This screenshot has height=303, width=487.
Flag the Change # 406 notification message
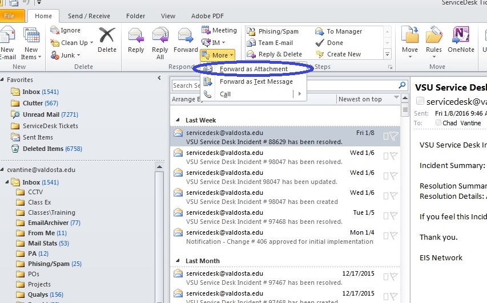click(394, 235)
